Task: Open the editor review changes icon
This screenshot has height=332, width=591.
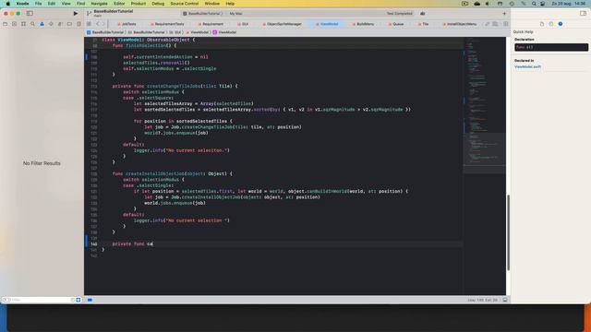Action: pos(487,24)
